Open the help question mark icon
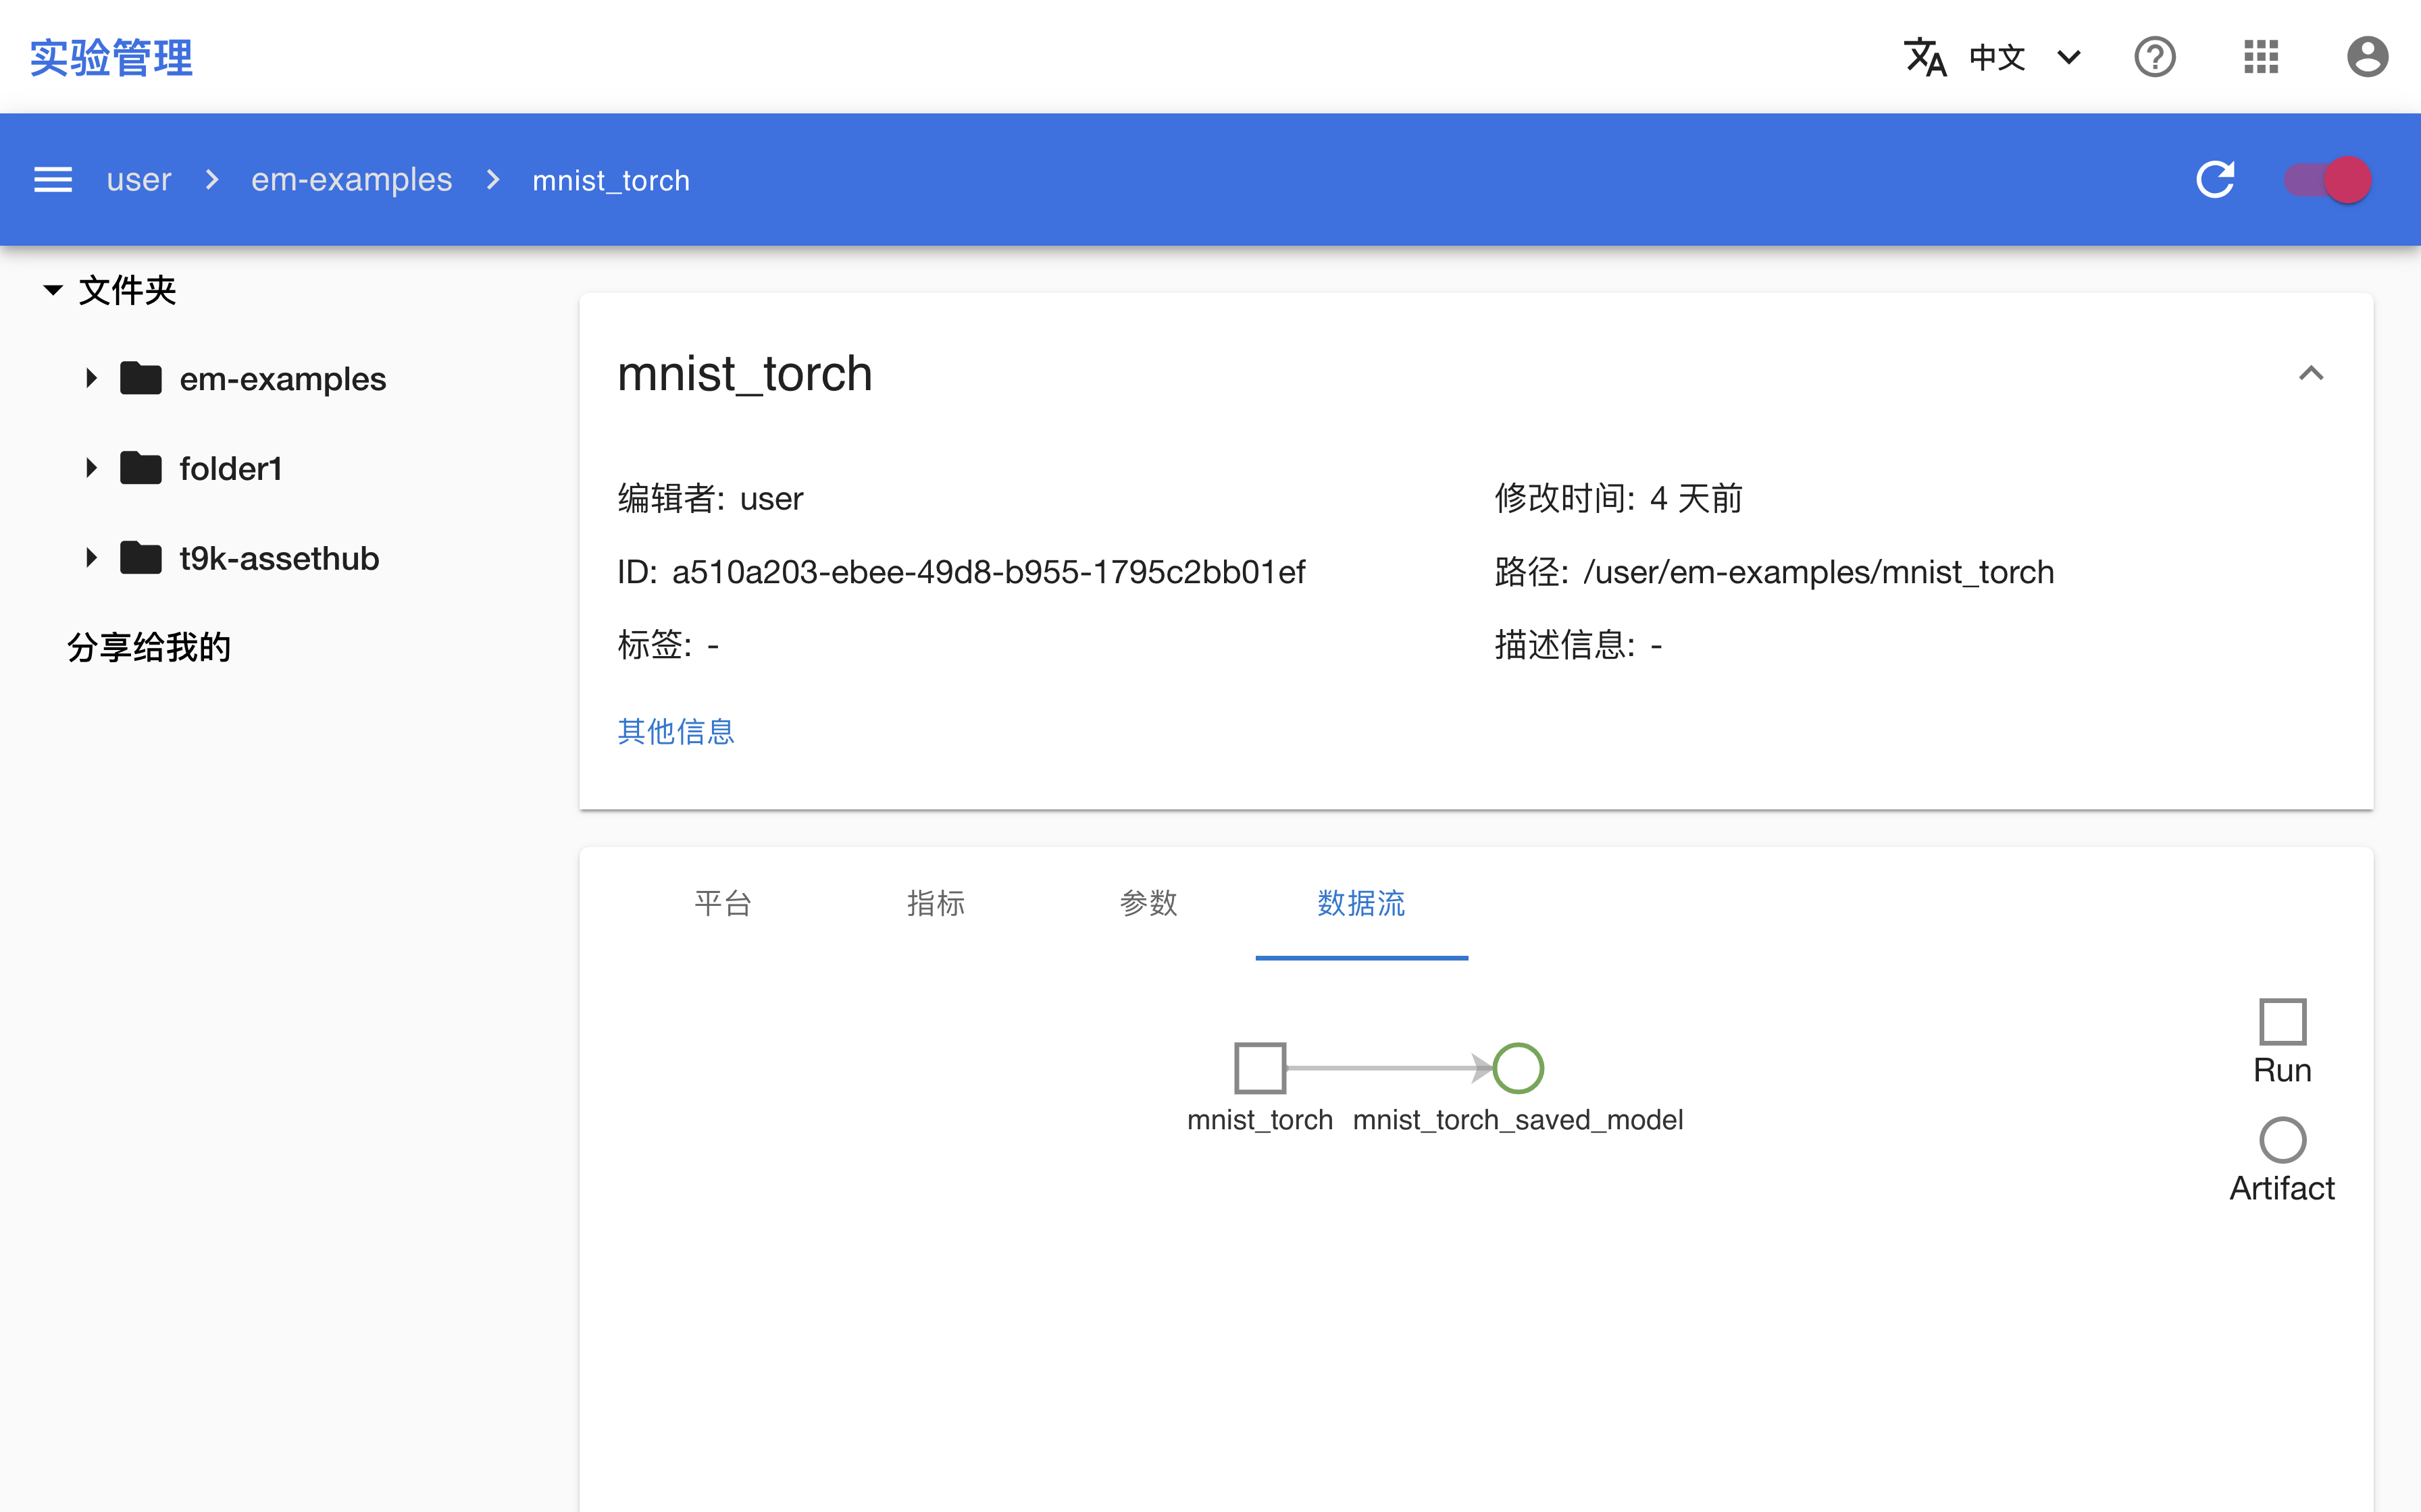Screen dimensions: 2421x1512 (x=2155, y=57)
